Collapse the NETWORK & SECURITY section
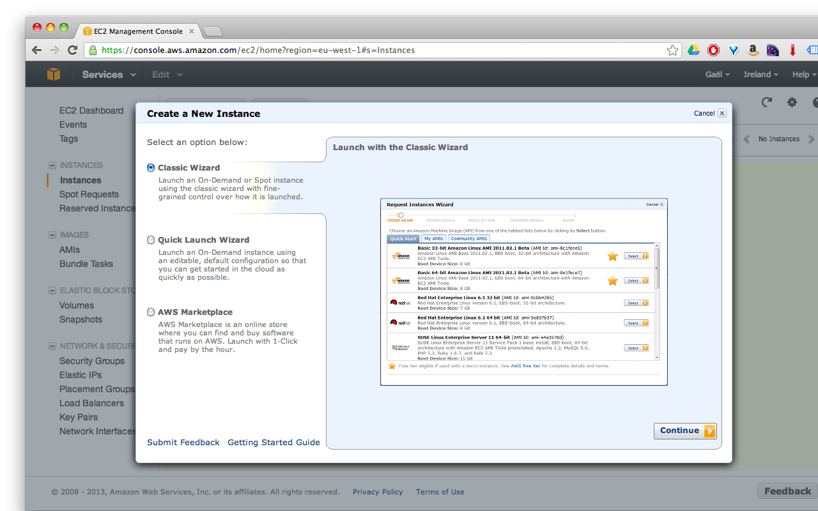Screen dimensions: 818x511 [51, 346]
